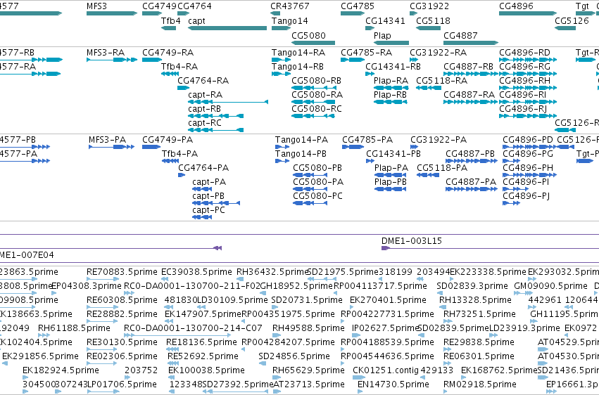The width and height of the screenshot is (599, 395).
Task: Click the IP02627.5prime EST label
Action: point(384,328)
